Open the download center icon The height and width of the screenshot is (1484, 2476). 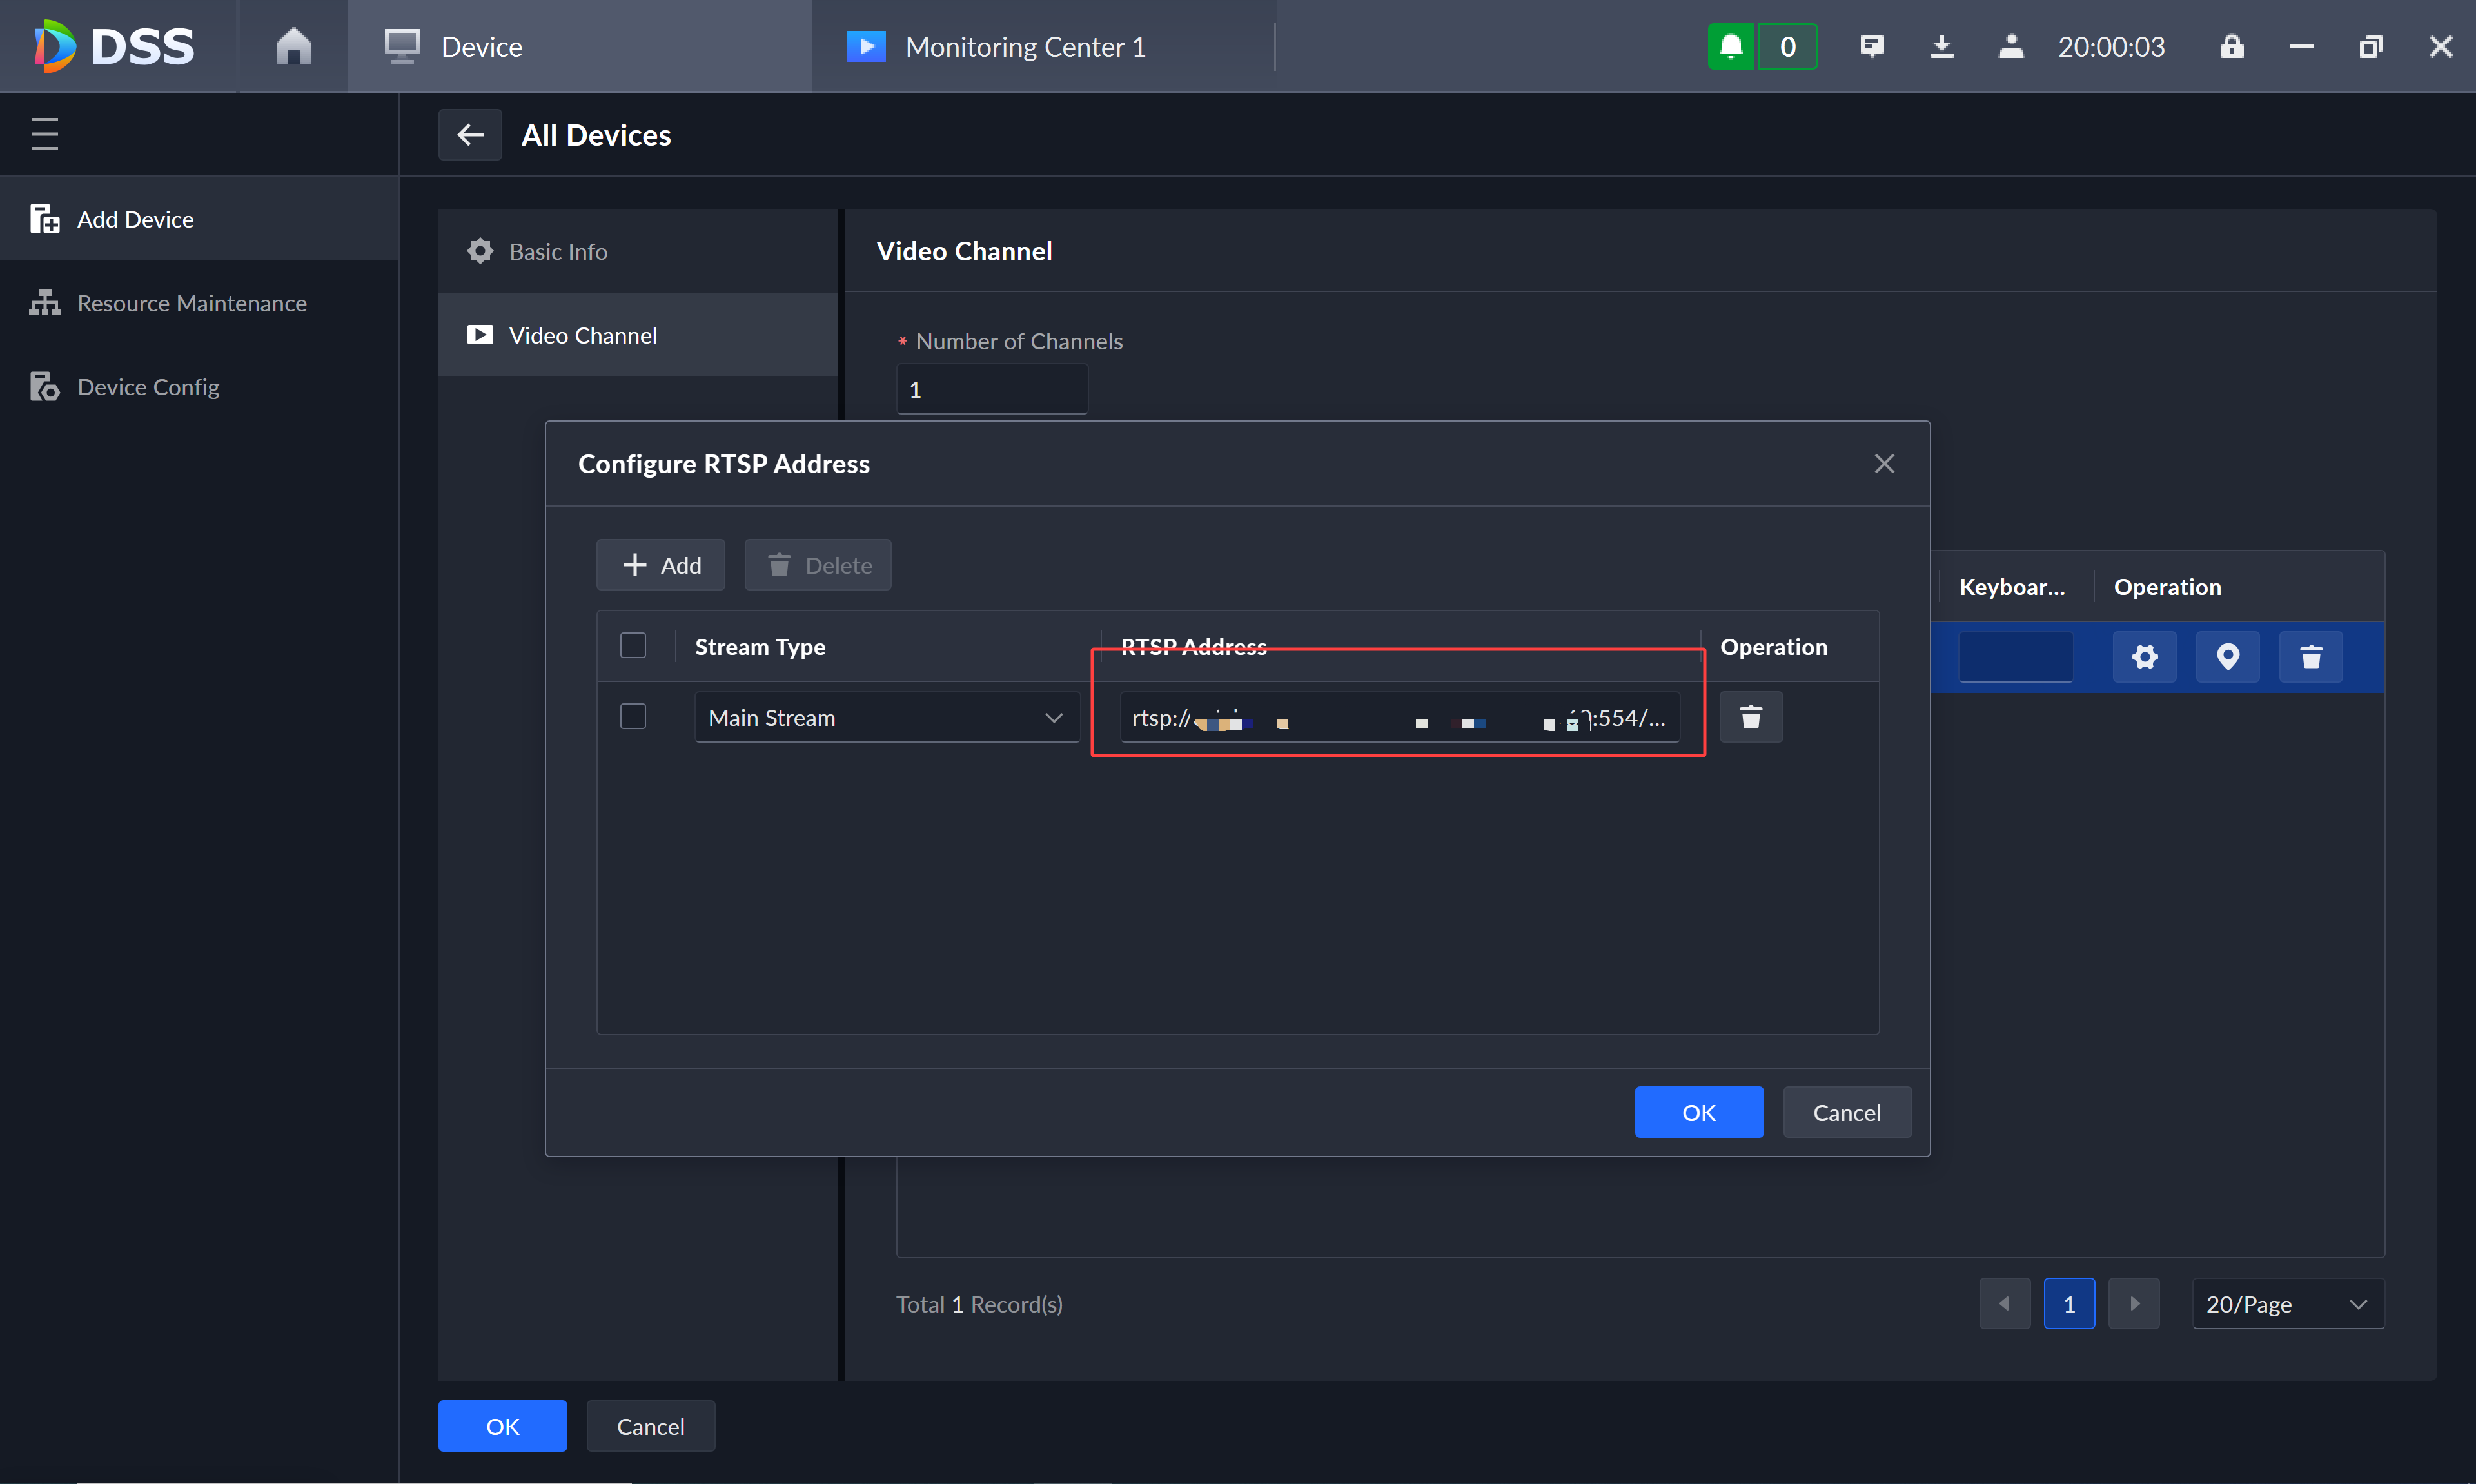[1941, 46]
